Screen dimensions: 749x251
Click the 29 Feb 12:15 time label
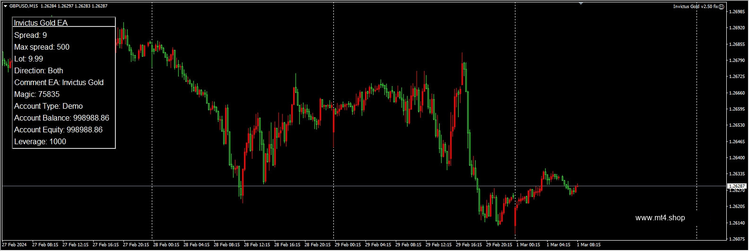point(439,245)
